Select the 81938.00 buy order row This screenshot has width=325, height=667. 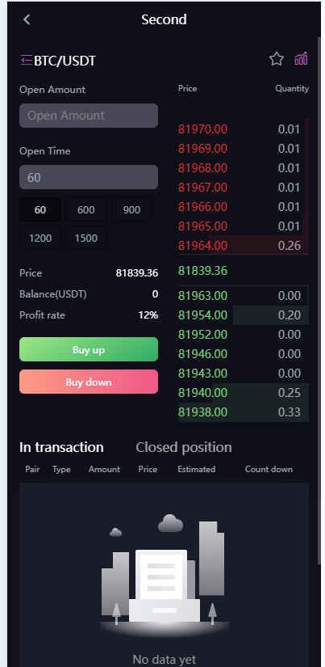pos(244,412)
